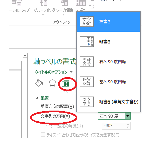Click the scrollbar up arrow

(x=25, y=55)
